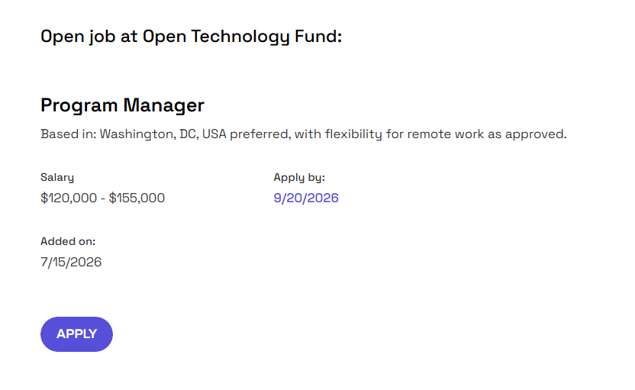Image resolution: width=635 pixels, height=390 pixels.
Task: Select the $120,000 - $155,000 salary range
Action: point(102,198)
